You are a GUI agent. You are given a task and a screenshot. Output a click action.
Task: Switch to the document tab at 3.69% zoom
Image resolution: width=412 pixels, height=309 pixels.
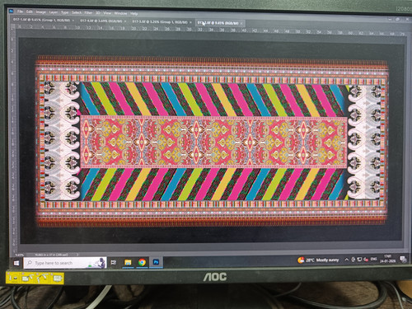(x=101, y=21)
